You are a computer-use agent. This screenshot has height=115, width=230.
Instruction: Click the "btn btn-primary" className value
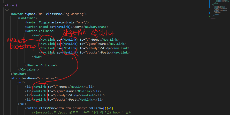72,108
